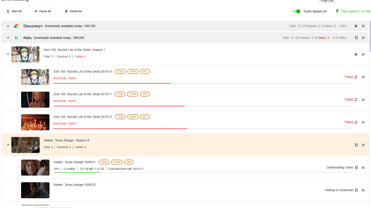This screenshot has height=208, width=371.
Task: Click the Walker, Texas Ranger S08E21 thumbnail
Action: pos(35,168)
